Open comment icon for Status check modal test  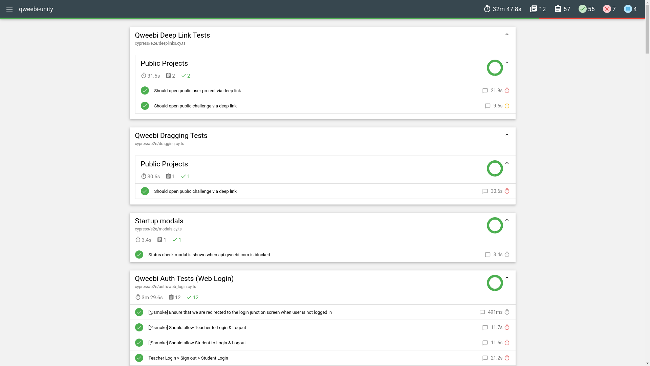click(487, 255)
